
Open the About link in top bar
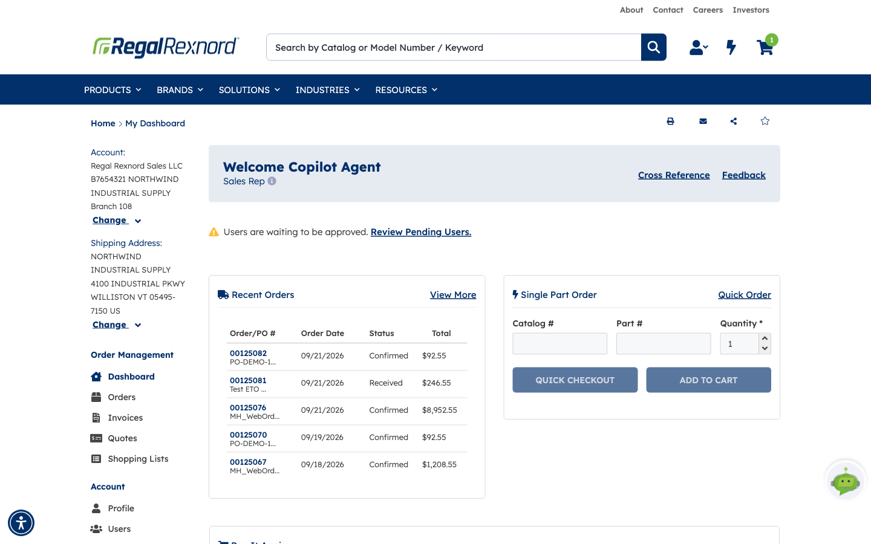coord(631,10)
